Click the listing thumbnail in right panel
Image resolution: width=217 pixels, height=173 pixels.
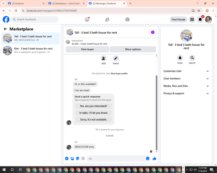(x=186, y=35)
